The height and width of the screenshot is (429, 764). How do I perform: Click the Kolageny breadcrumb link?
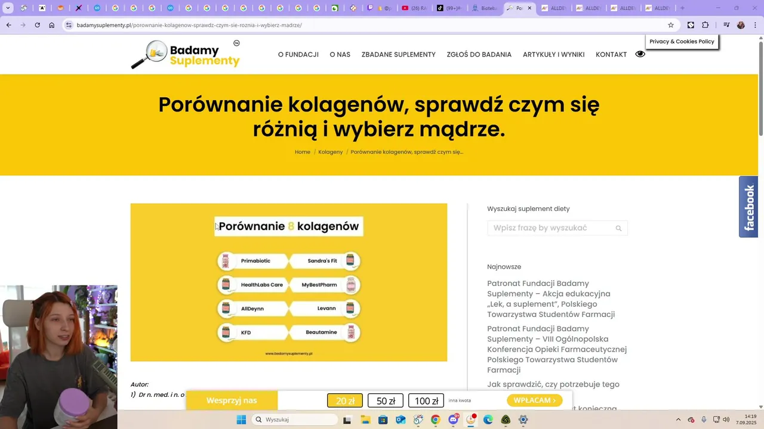[x=331, y=152]
